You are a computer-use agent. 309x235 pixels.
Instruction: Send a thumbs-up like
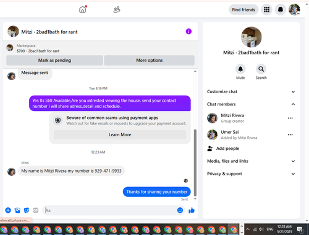(x=192, y=210)
